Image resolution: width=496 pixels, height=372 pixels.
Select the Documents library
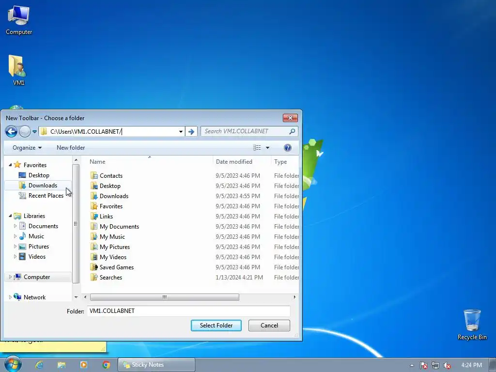pos(43,226)
